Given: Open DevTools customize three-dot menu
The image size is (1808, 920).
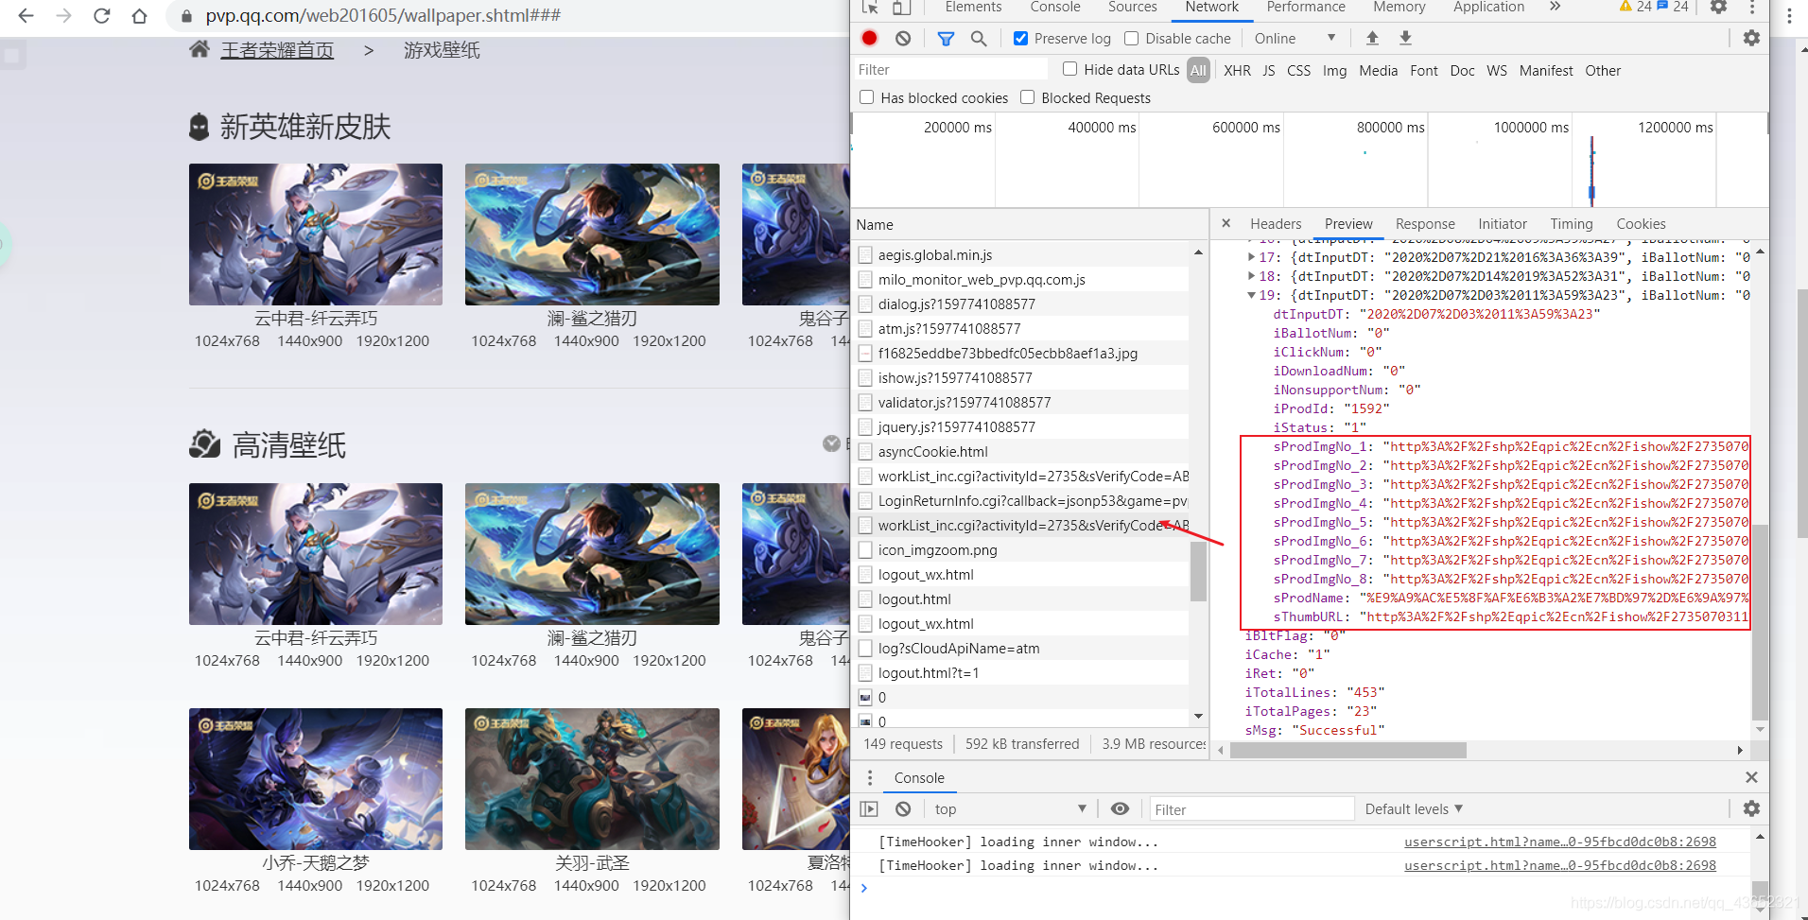Looking at the screenshot, I should tap(1751, 8).
